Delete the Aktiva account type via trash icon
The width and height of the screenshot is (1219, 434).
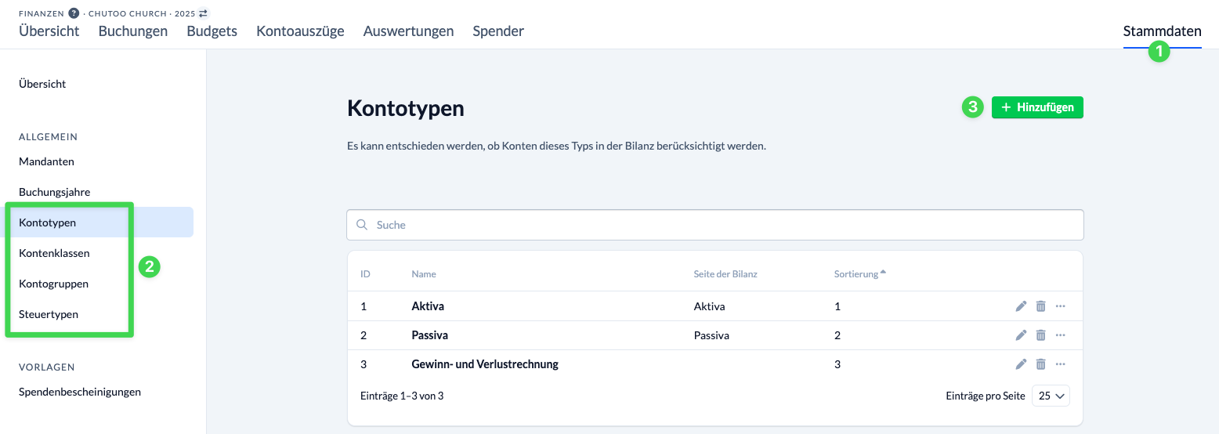(x=1040, y=306)
